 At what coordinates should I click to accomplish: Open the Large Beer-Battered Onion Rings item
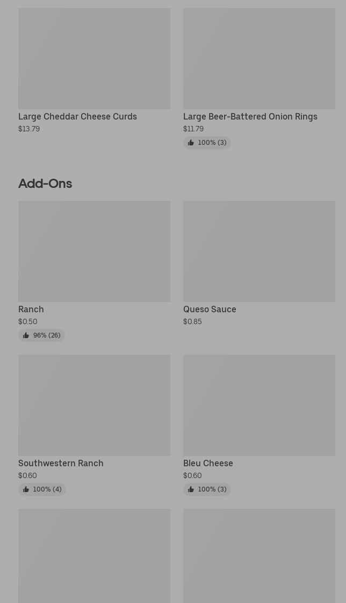coord(250,117)
